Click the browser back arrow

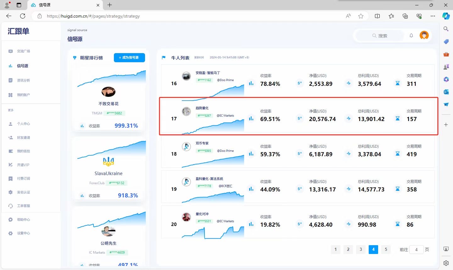9,16
